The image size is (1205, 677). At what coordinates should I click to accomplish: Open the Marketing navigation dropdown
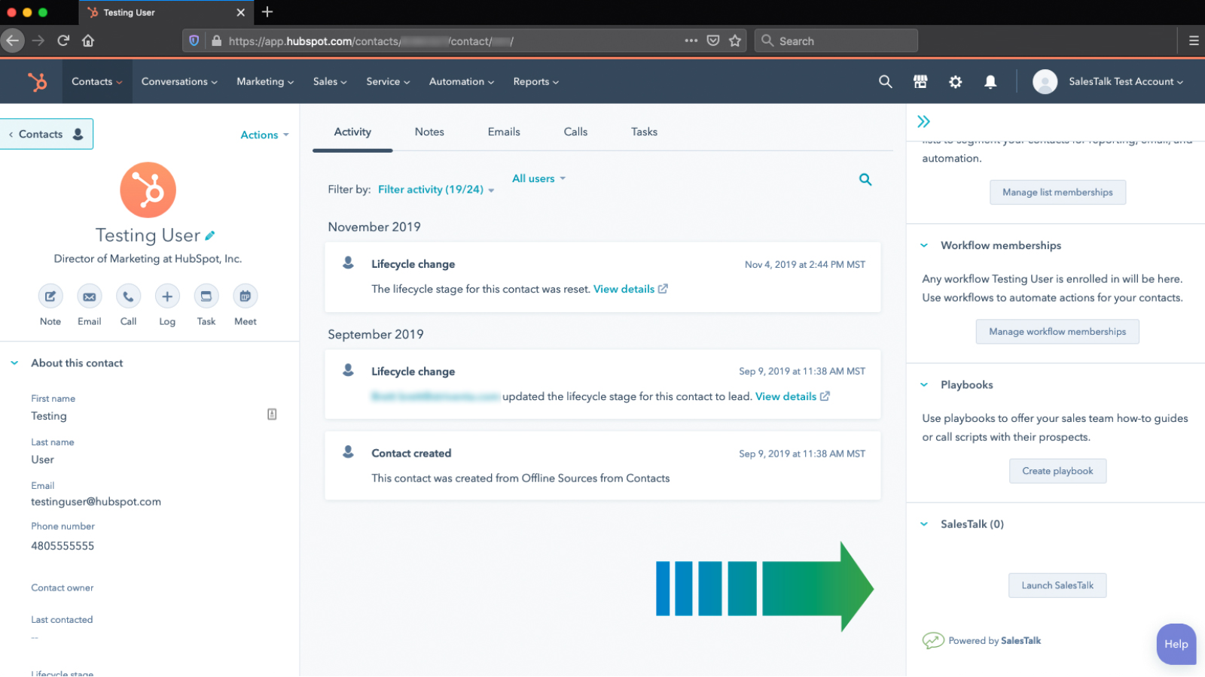(x=265, y=81)
